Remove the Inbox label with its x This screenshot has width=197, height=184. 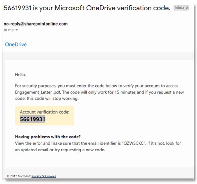(x=187, y=8)
